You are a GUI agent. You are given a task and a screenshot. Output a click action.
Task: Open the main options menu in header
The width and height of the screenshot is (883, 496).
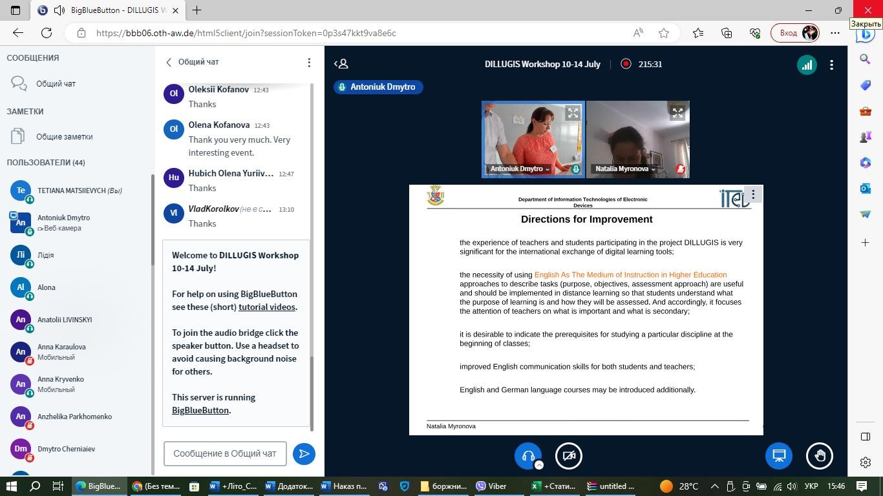coord(831,65)
